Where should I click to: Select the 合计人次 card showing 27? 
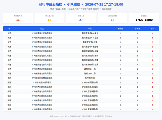coord(81,18)
